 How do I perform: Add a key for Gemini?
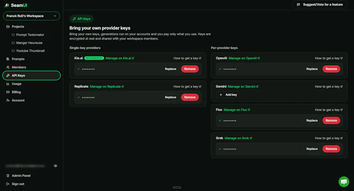point(228,95)
